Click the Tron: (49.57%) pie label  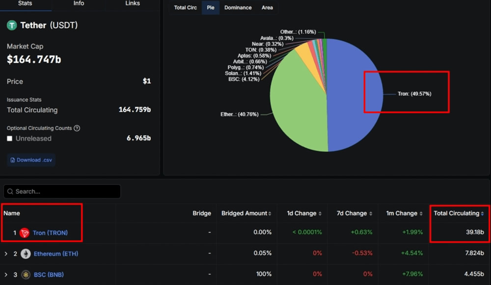click(x=414, y=94)
